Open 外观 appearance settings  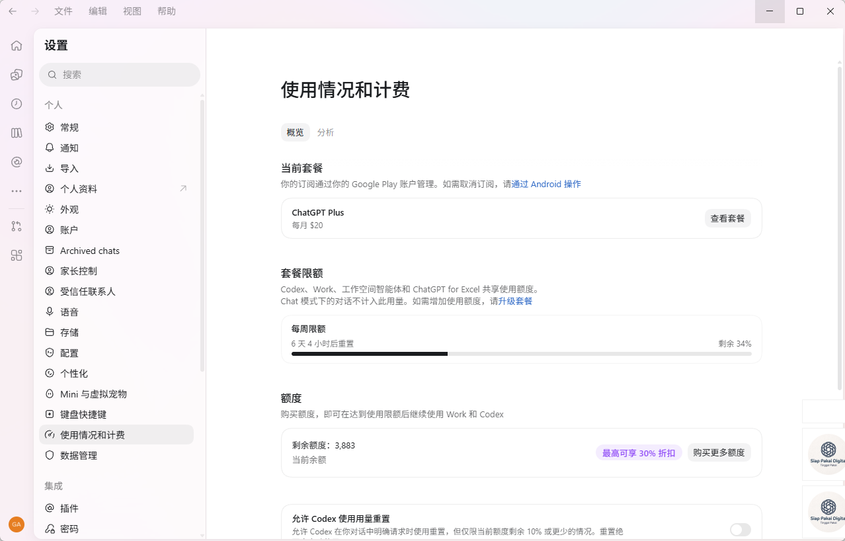pyautogui.click(x=116, y=209)
